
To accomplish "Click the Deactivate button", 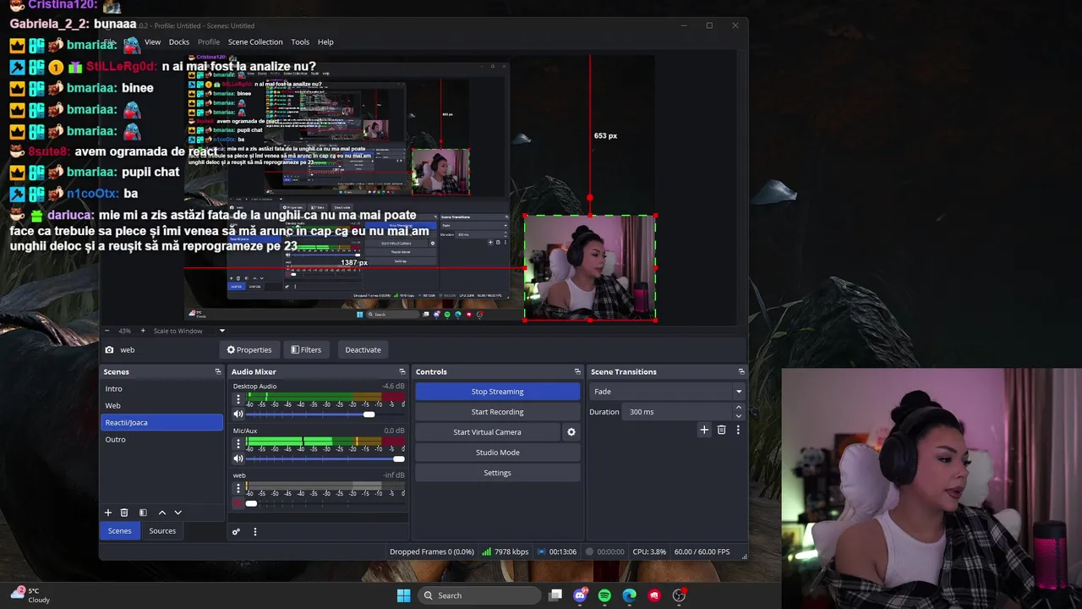I will click(x=363, y=349).
